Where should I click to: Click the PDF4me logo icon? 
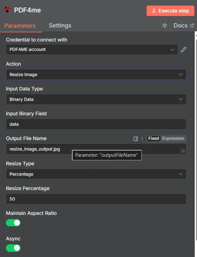7,10
